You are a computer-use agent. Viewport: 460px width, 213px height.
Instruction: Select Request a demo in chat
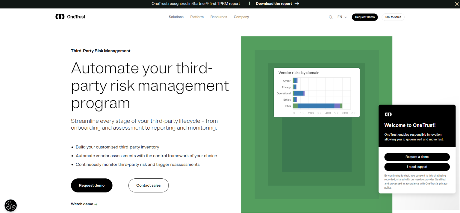417,157
